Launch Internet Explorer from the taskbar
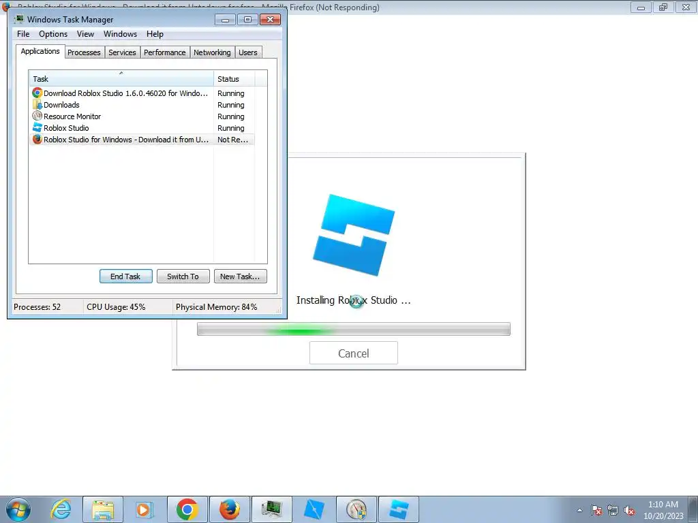 pyautogui.click(x=61, y=509)
